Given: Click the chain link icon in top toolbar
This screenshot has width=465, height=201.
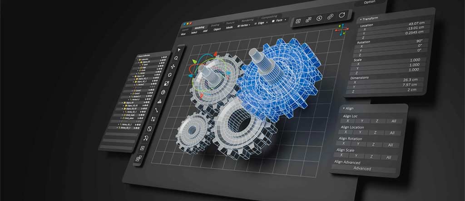Looking at the screenshot, I should pos(331,17).
